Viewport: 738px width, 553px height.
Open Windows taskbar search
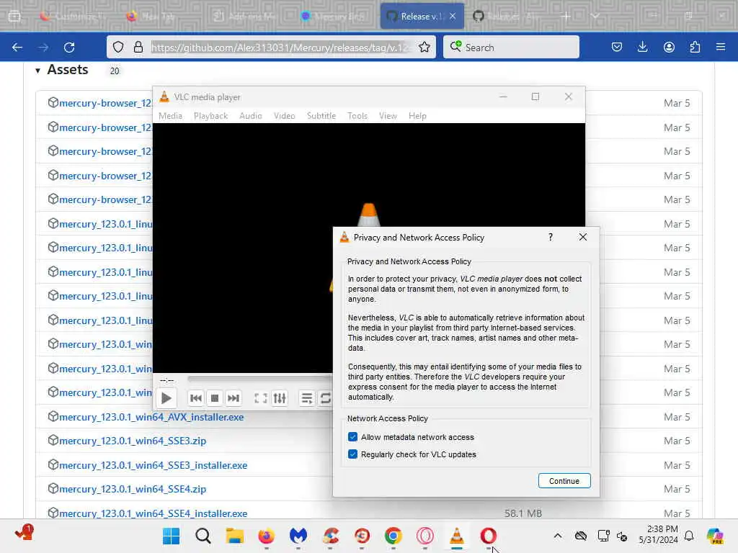[x=203, y=536]
